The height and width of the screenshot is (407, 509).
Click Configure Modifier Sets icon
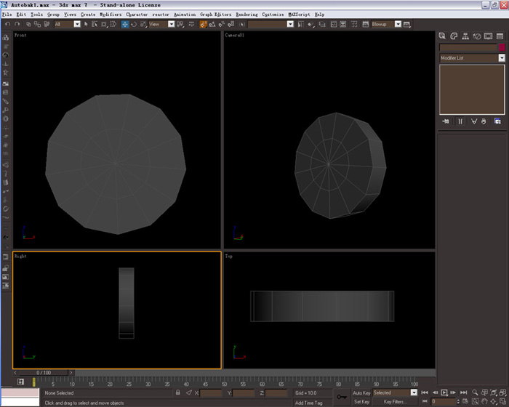coord(497,121)
